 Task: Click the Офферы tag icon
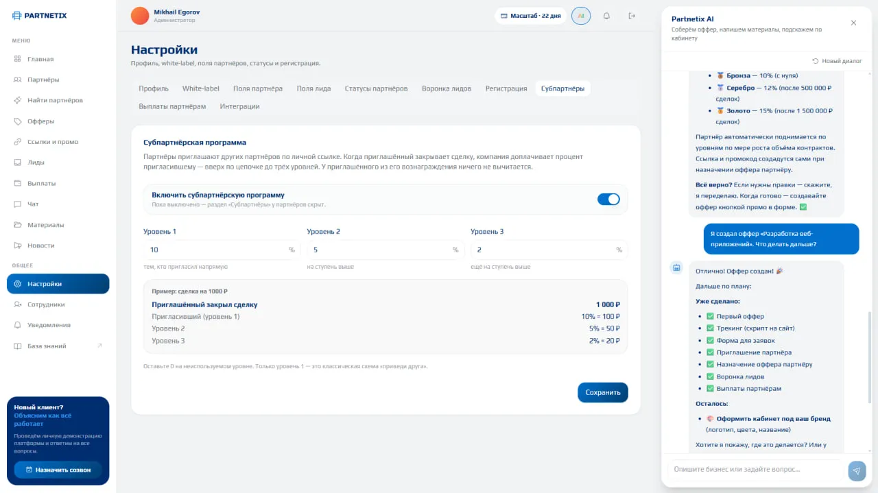(x=18, y=121)
